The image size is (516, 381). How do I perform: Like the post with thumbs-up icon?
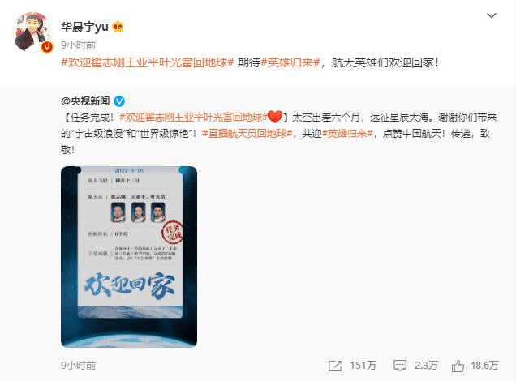click(458, 366)
